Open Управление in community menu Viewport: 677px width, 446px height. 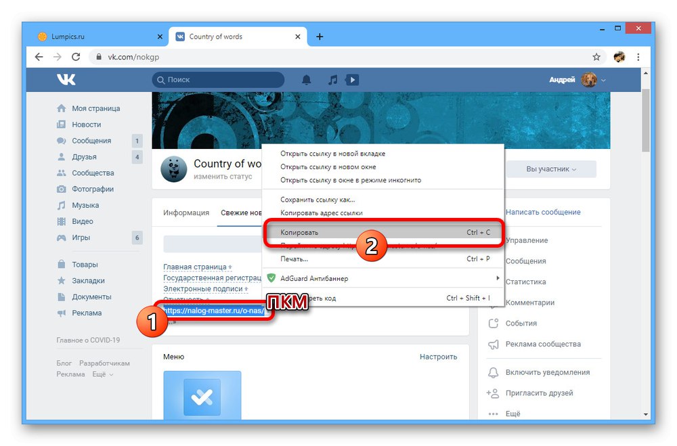point(526,240)
